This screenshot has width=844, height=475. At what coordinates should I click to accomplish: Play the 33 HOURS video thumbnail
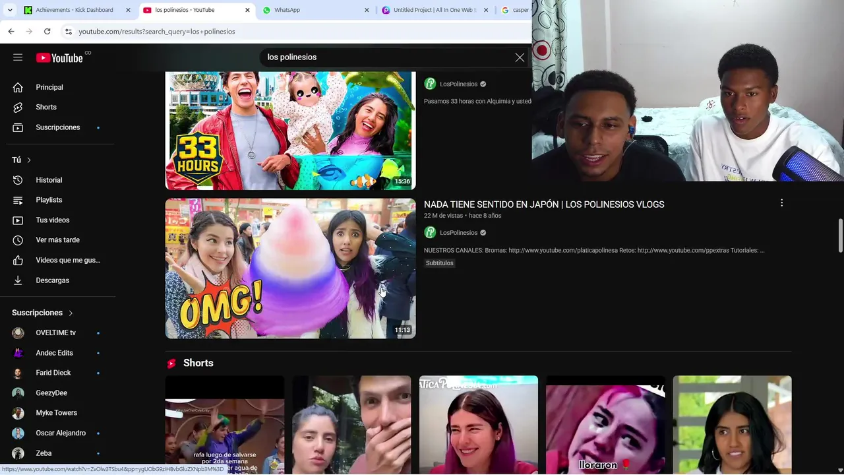pos(290,131)
